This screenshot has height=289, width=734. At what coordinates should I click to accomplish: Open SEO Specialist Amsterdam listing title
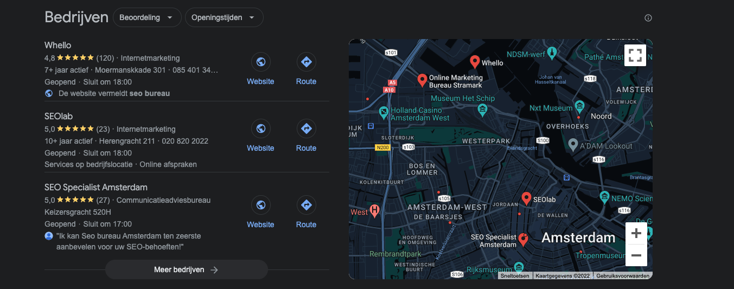96,187
